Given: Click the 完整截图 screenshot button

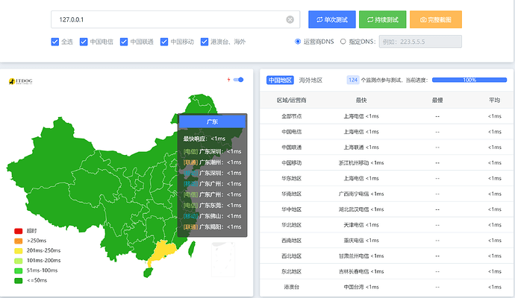Looking at the screenshot, I should point(436,19).
